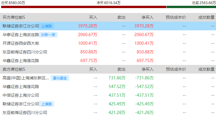Click sell amount 421.28万
Image resolution: width=216 pixels, height=116 pixels.
point(117,113)
